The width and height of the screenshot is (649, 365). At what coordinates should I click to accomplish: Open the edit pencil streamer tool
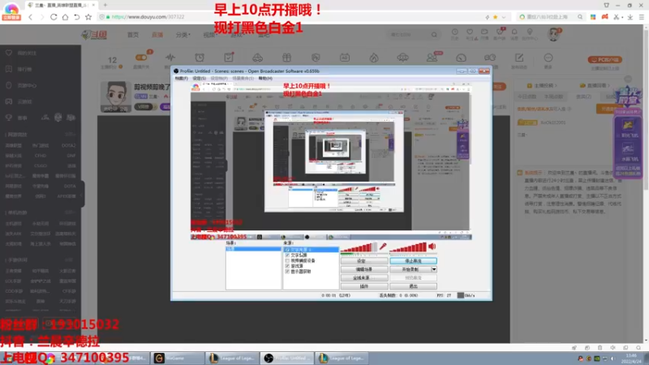coord(519,58)
